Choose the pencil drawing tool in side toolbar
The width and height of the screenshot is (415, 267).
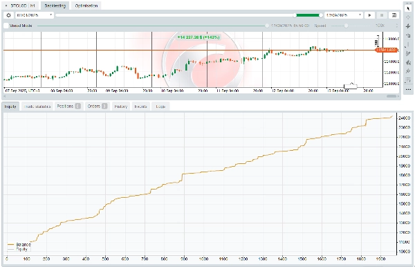(408, 53)
